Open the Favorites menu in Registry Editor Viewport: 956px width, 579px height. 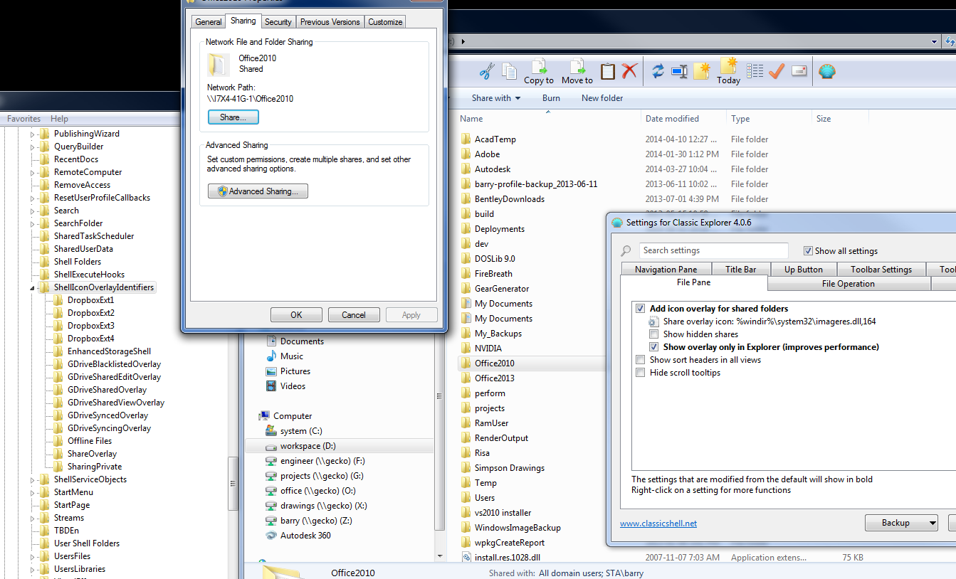coord(24,119)
